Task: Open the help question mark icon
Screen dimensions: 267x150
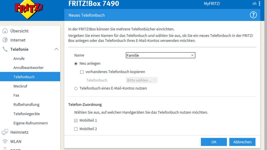Action: pos(253,15)
